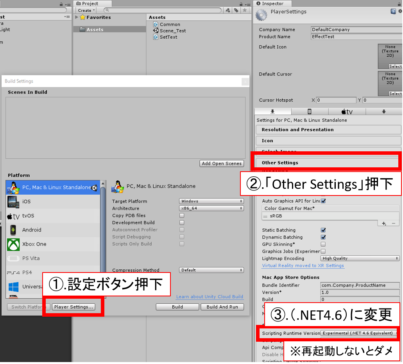Viewport: 403px width, 364px height.
Task: Click the SetText C# script
Action: pyautogui.click(x=168, y=37)
